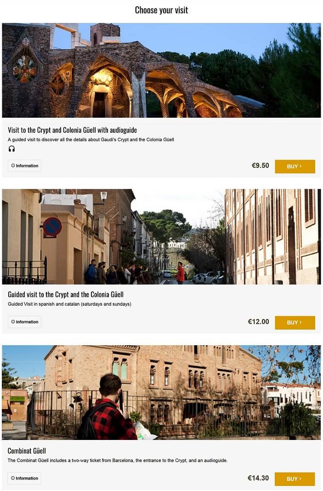Click the info circle icon in the Combinat Information button
This screenshot has width=323, height=491.
click(x=13, y=478)
